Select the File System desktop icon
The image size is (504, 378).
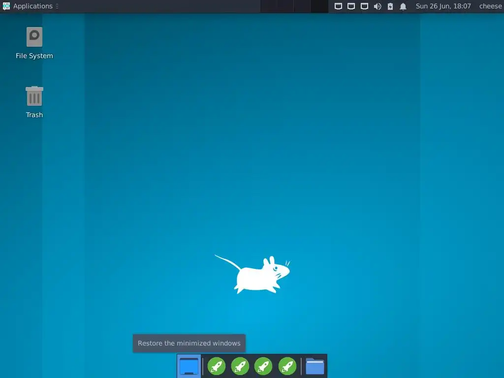click(34, 43)
